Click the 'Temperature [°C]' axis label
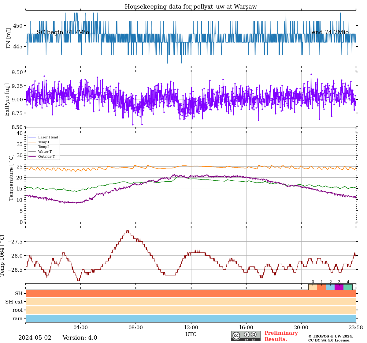The width and height of the screenshot is (367, 343). (x=11, y=177)
